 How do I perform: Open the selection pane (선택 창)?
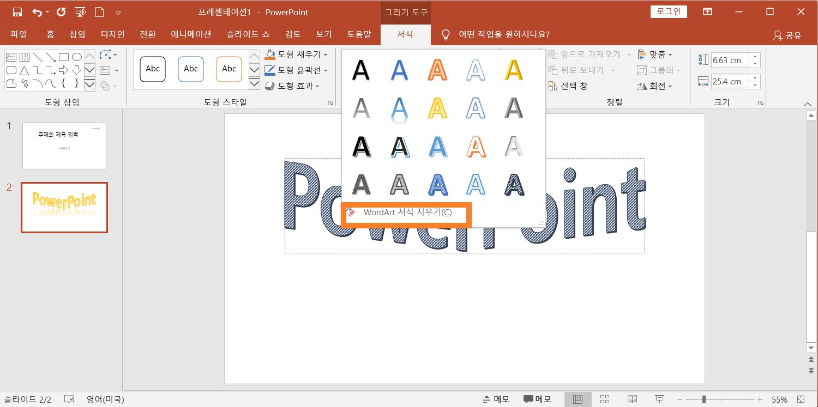568,86
